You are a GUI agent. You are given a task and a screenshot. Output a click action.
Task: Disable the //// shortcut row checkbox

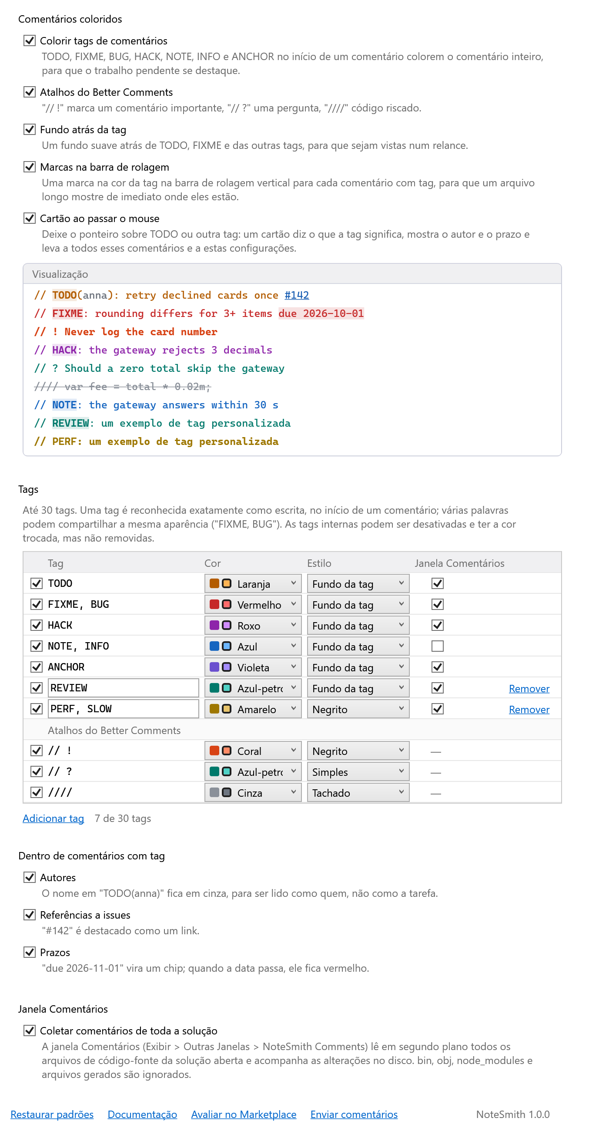tap(37, 792)
